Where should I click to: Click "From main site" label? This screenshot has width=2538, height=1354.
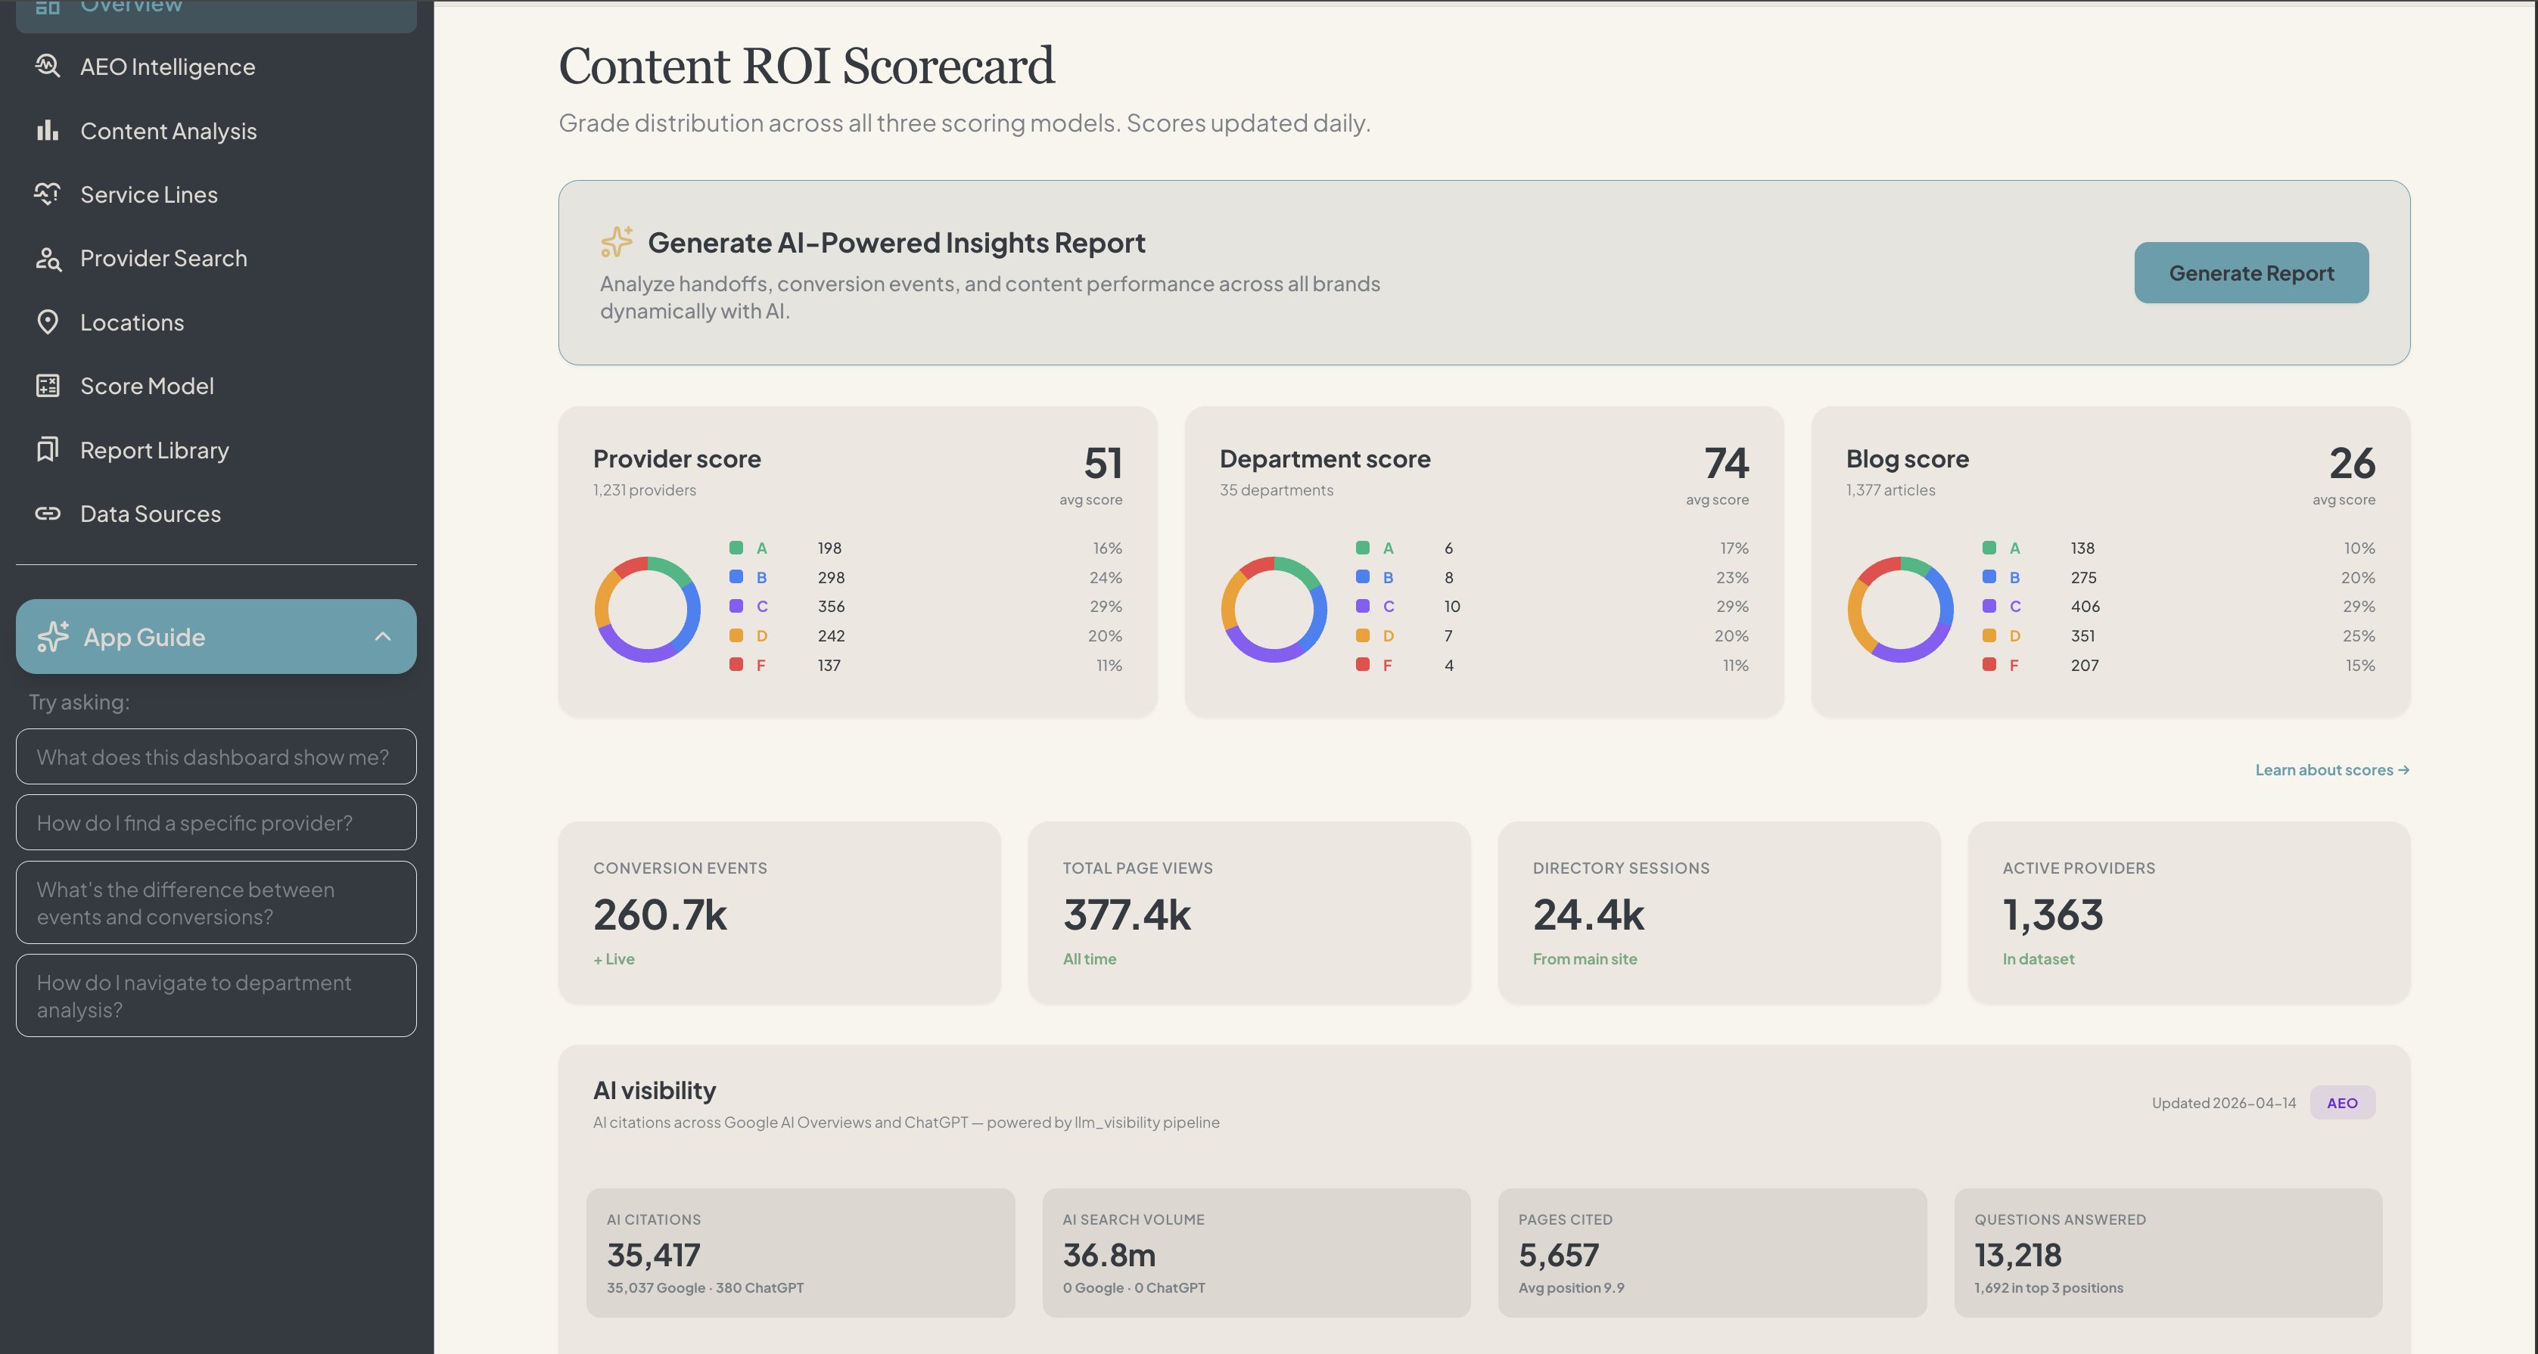[1585, 958]
